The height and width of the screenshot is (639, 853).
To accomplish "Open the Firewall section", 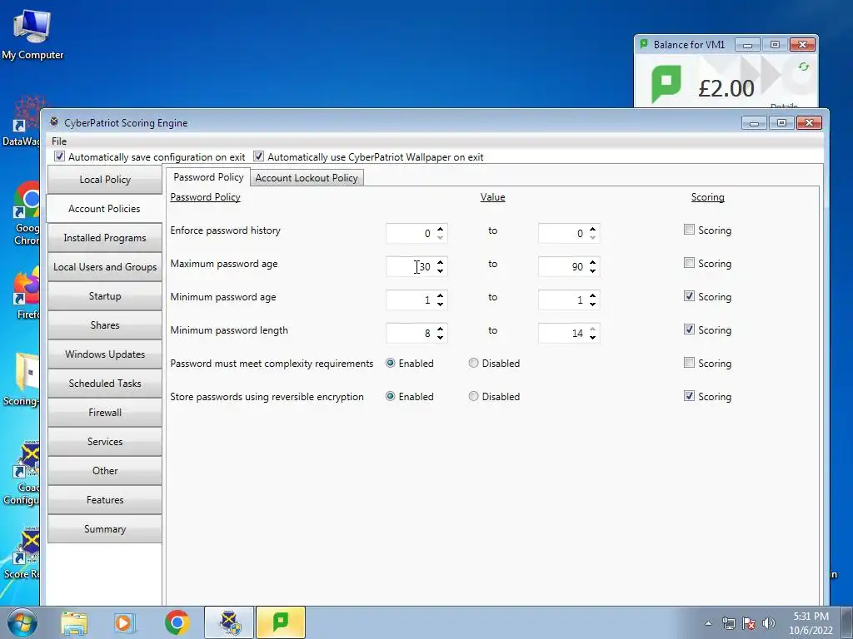I will point(105,413).
